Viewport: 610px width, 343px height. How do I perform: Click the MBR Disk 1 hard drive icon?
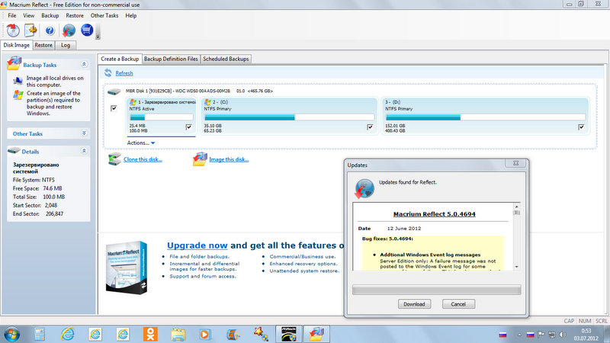(x=114, y=91)
